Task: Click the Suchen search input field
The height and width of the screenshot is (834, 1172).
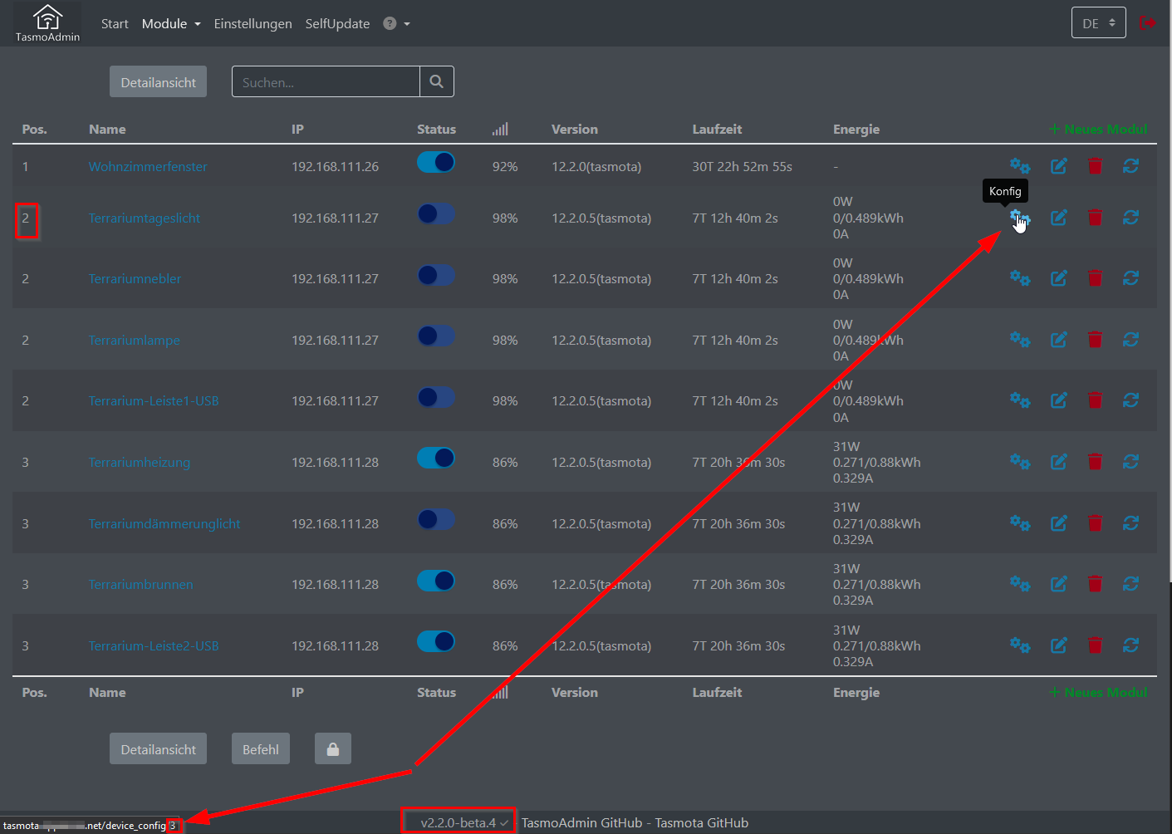Action: (x=324, y=81)
